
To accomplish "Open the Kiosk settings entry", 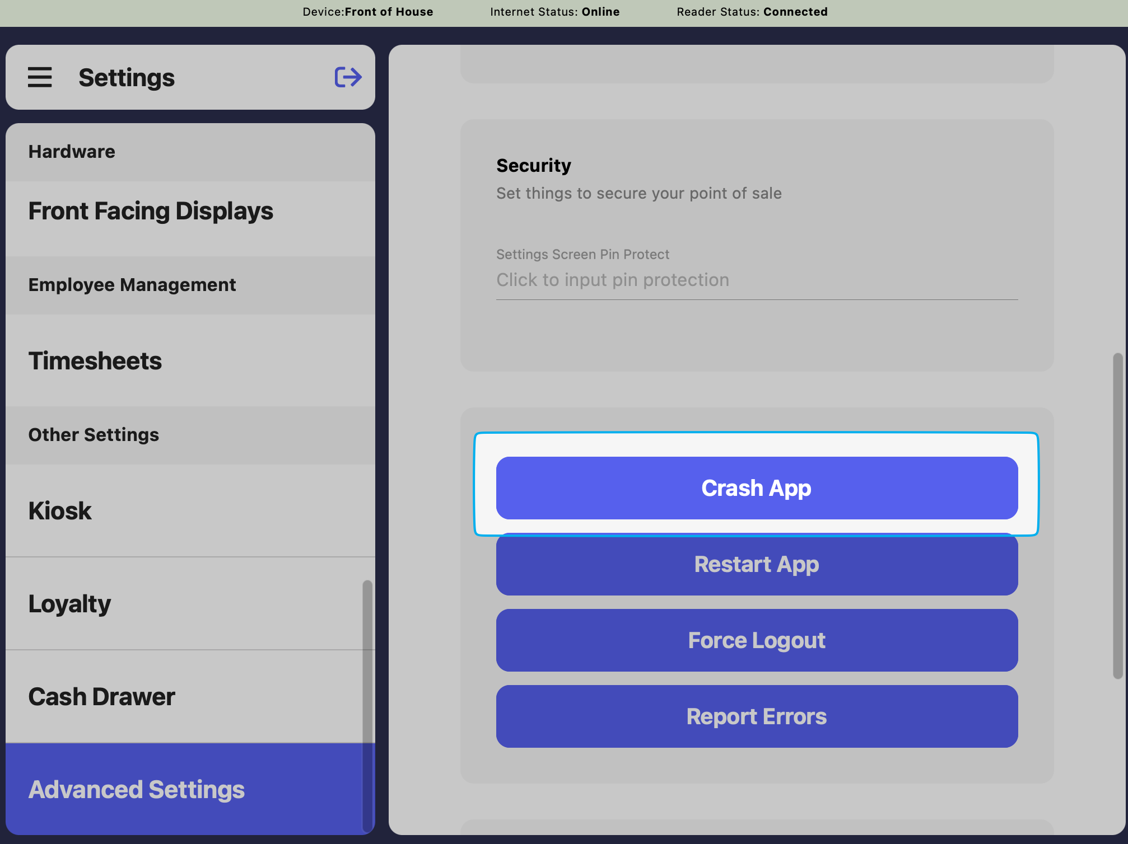I will tap(60, 511).
